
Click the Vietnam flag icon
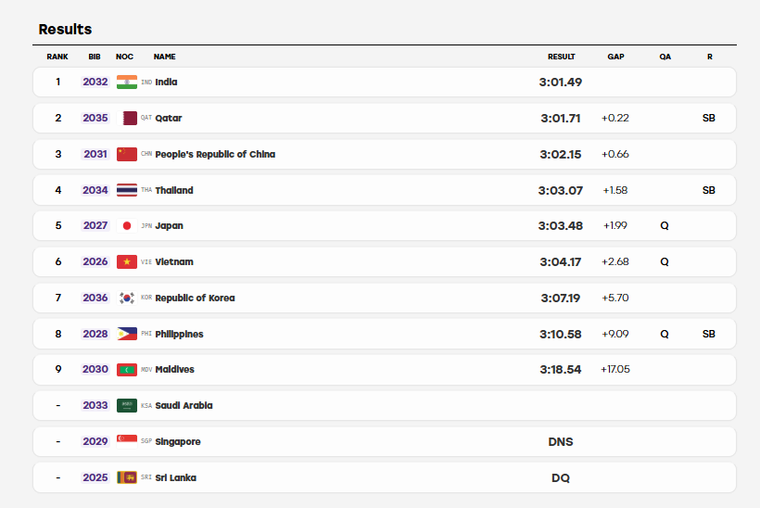pyautogui.click(x=126, y=261)
